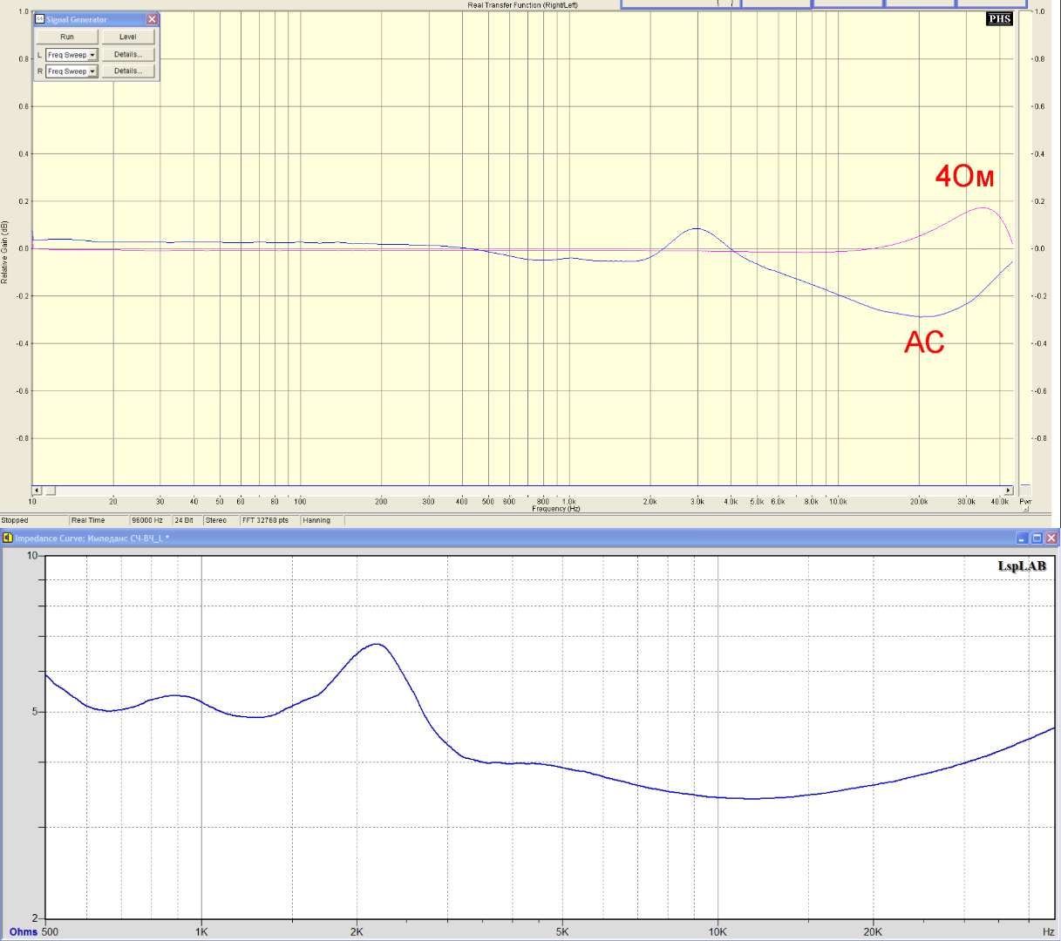Expand the R channel Freq Sweep dropdown

click(x=92, y=71)
